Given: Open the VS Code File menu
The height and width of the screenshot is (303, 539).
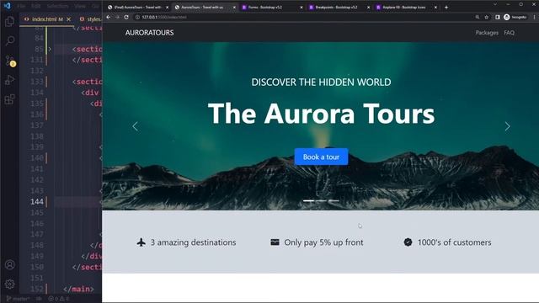Looking at the screenshot, I should pos(21,6).
